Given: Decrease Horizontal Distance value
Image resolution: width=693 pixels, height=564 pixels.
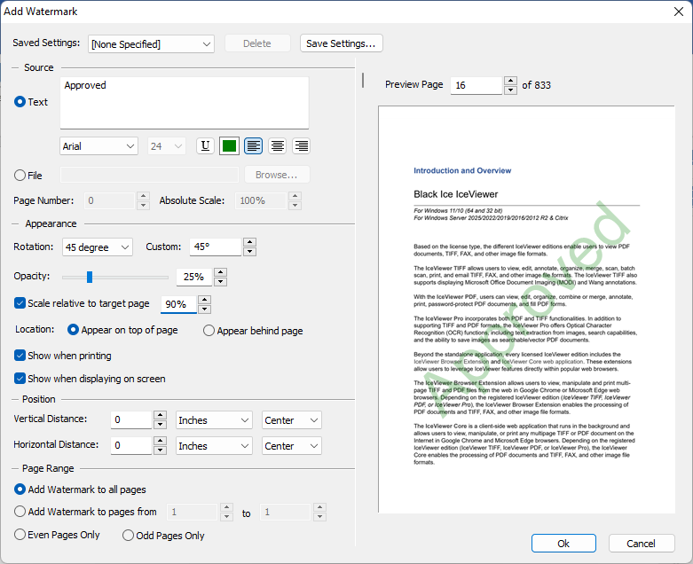Looking at the screenshot, I should point(160,450).
